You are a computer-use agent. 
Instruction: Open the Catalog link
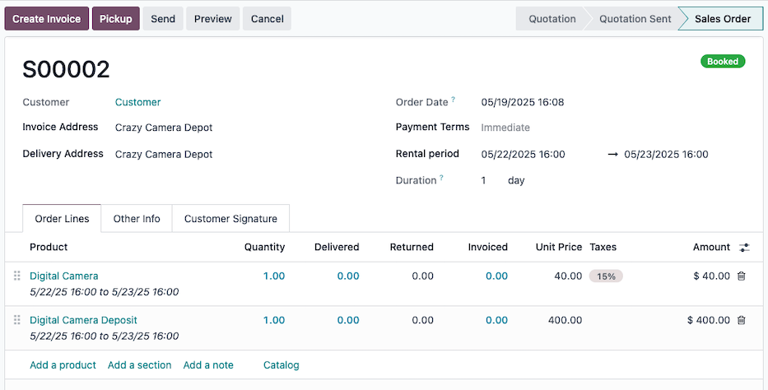pos(281,364)
